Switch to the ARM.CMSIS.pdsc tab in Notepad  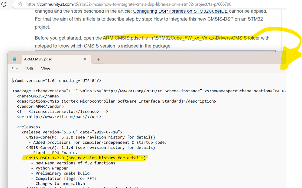click(38, 59)
